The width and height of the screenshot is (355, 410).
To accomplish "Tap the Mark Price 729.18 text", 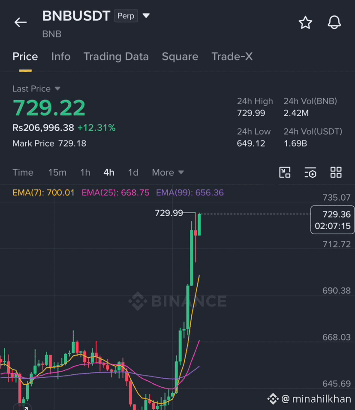I will coord(49,143).
